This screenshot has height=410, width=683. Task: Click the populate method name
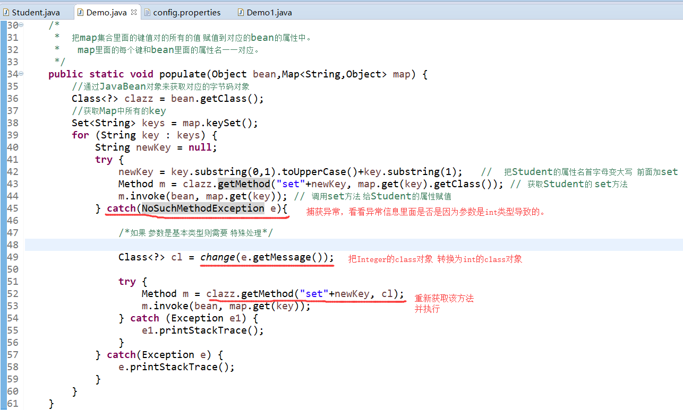coord(183,74)
